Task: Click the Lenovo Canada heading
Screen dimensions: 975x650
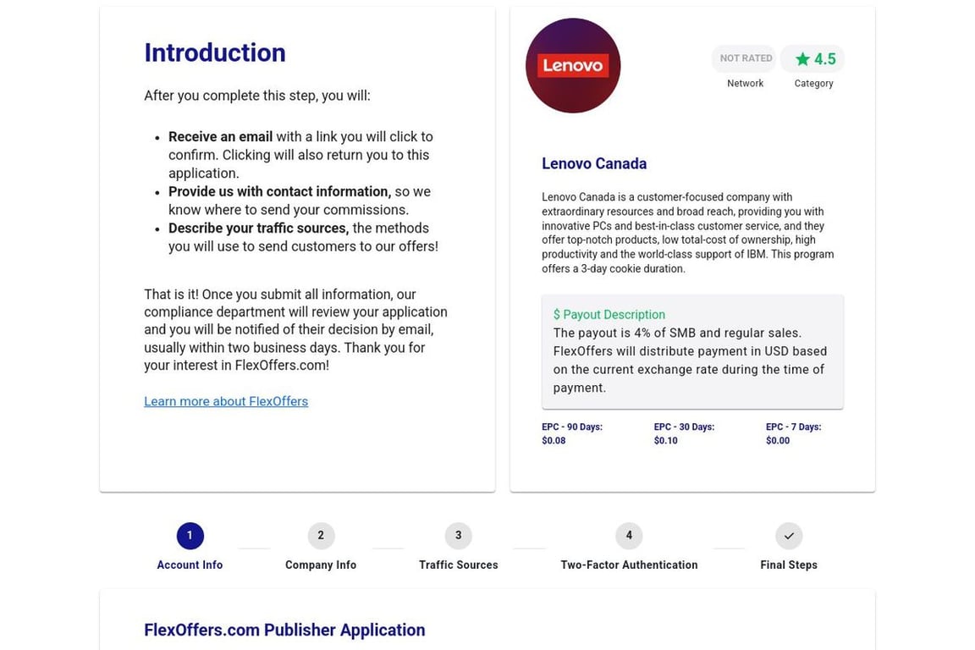Action: pos(594,163)
